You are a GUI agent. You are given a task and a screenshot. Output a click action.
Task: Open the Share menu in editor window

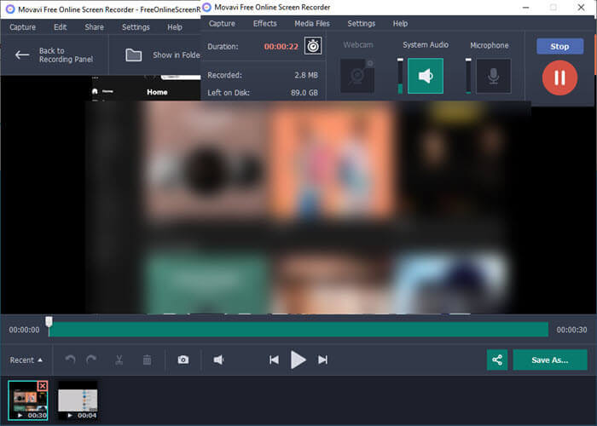[x=94, y=27]
